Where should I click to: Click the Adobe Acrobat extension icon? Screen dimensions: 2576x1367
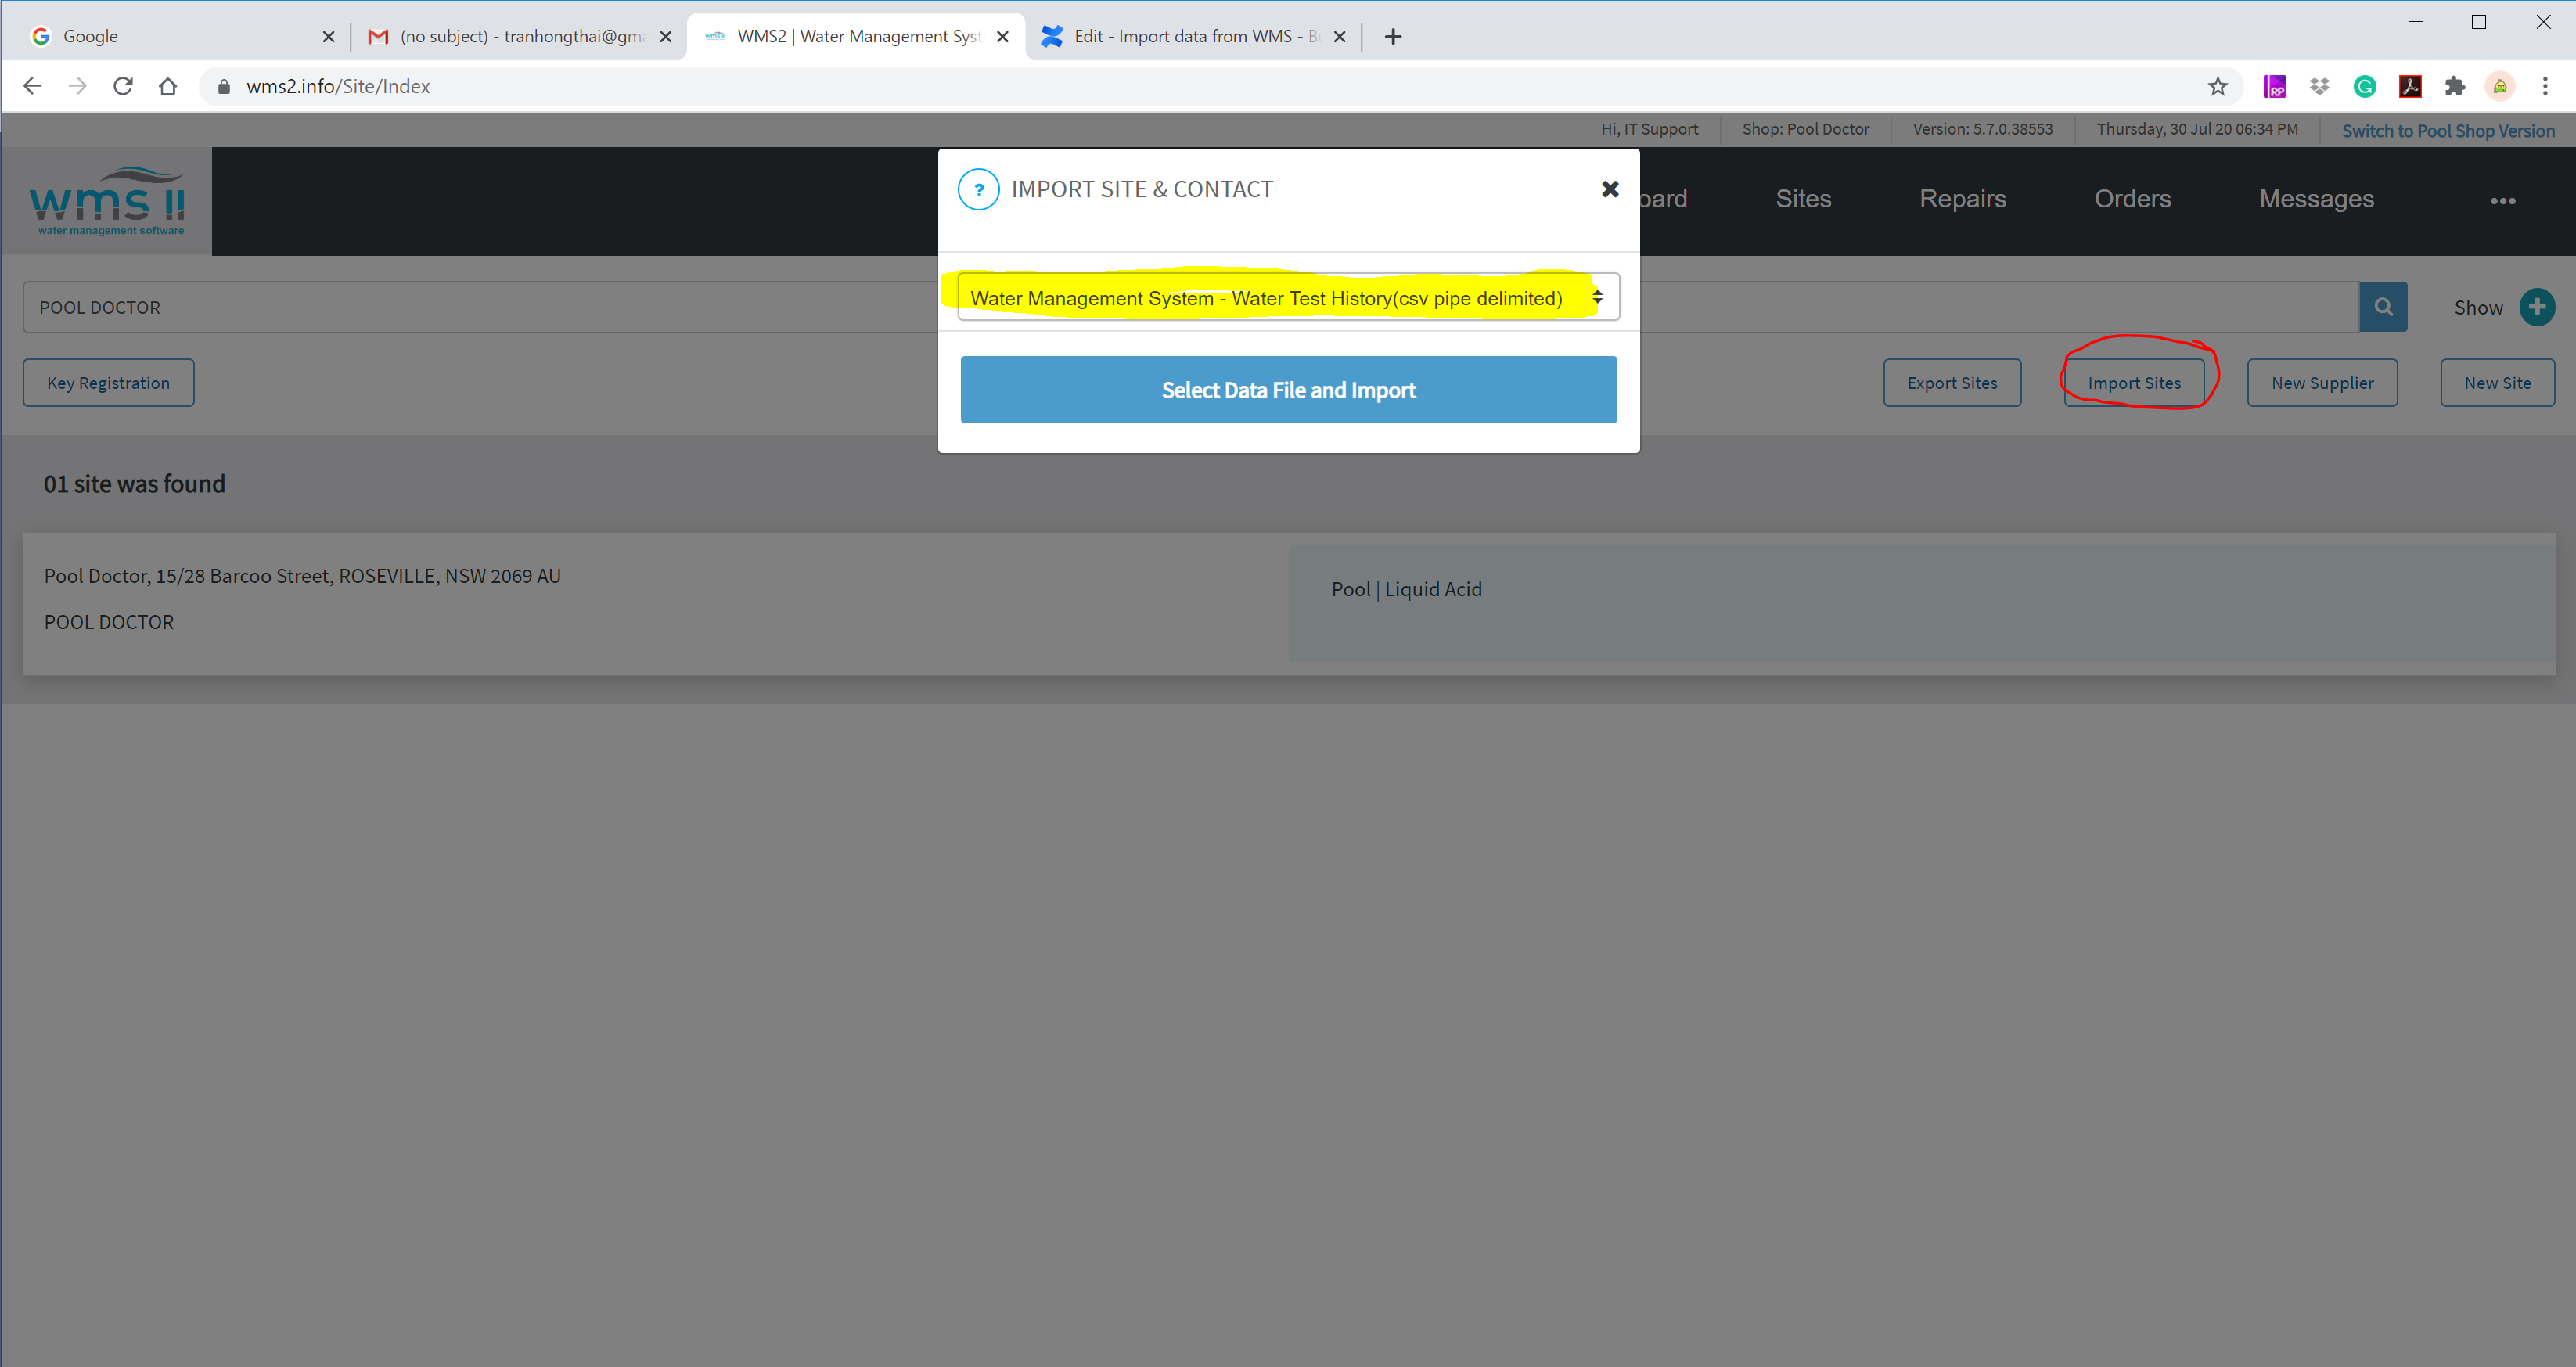point(2410,86)
